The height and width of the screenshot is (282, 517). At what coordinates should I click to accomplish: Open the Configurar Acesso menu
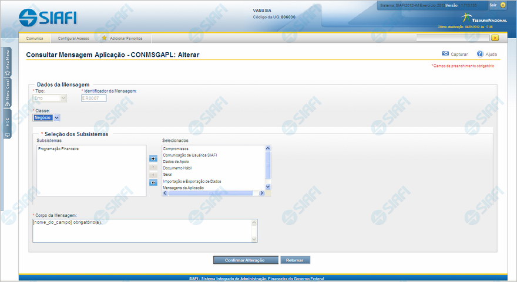(73, 38)
